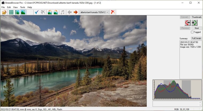
Task: Click the Next button
Action: click(197, 28)
